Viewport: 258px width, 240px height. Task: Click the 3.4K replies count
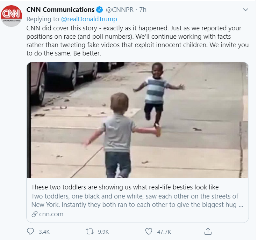44,231
